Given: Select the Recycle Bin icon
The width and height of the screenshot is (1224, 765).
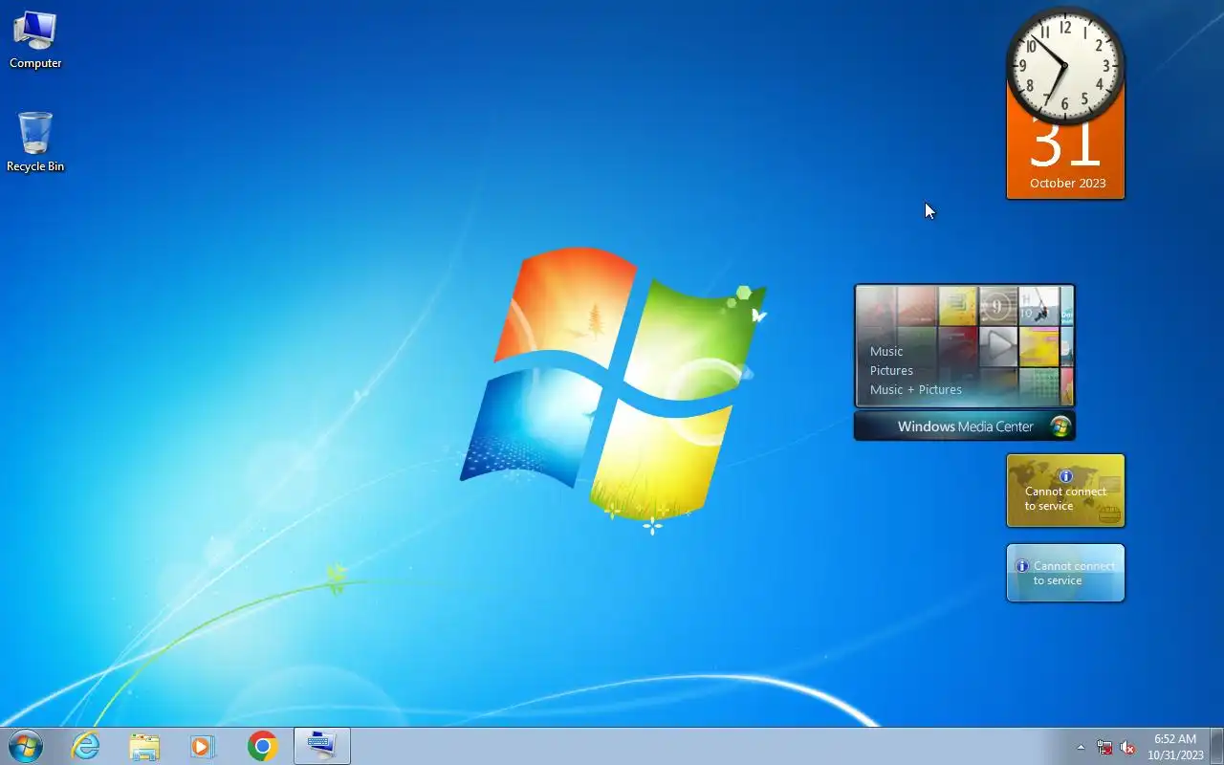Looking at the screenshot, I should coord(35,142).
